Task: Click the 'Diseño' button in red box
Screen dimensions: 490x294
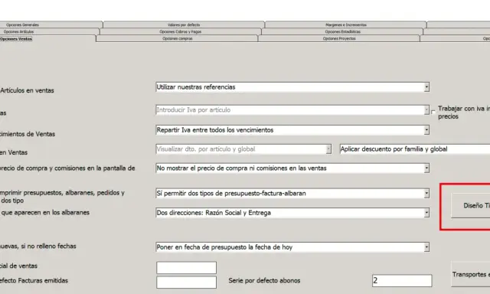Action: coord(470,206)
